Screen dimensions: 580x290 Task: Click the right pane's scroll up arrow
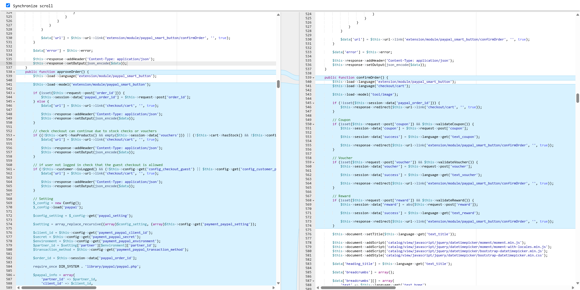(578, 15)
